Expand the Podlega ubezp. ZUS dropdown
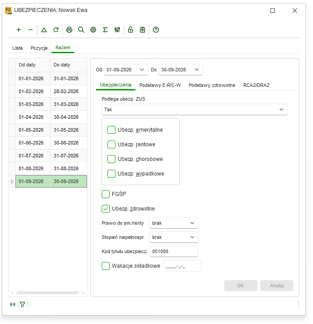Image resolution: width=313 pixels, height=324 pixels. point(281,109)
